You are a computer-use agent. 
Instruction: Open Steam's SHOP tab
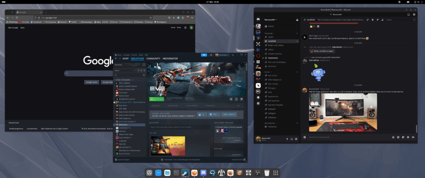coord(125,59)
